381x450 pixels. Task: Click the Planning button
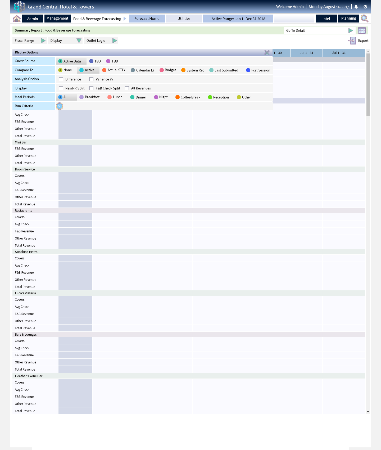coord(348,19)
